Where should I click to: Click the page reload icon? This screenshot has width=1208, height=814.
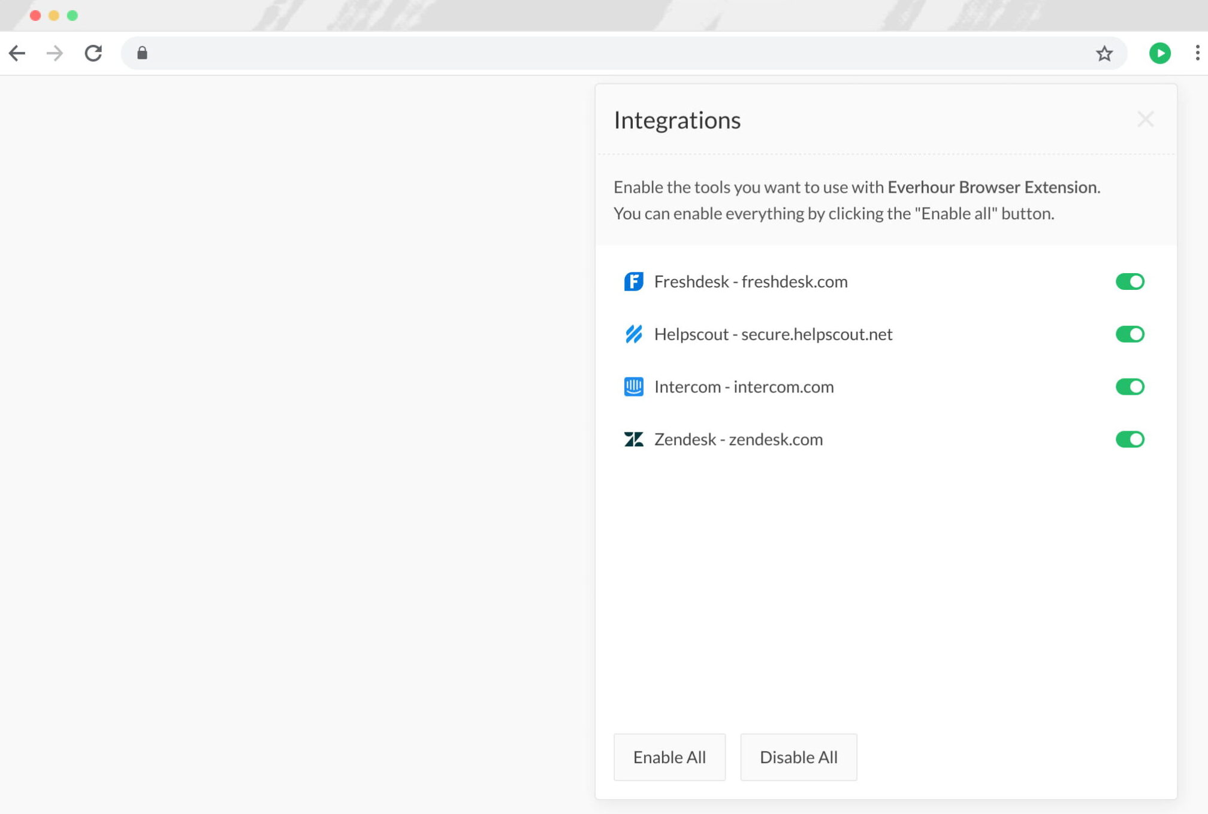[93, 53]
